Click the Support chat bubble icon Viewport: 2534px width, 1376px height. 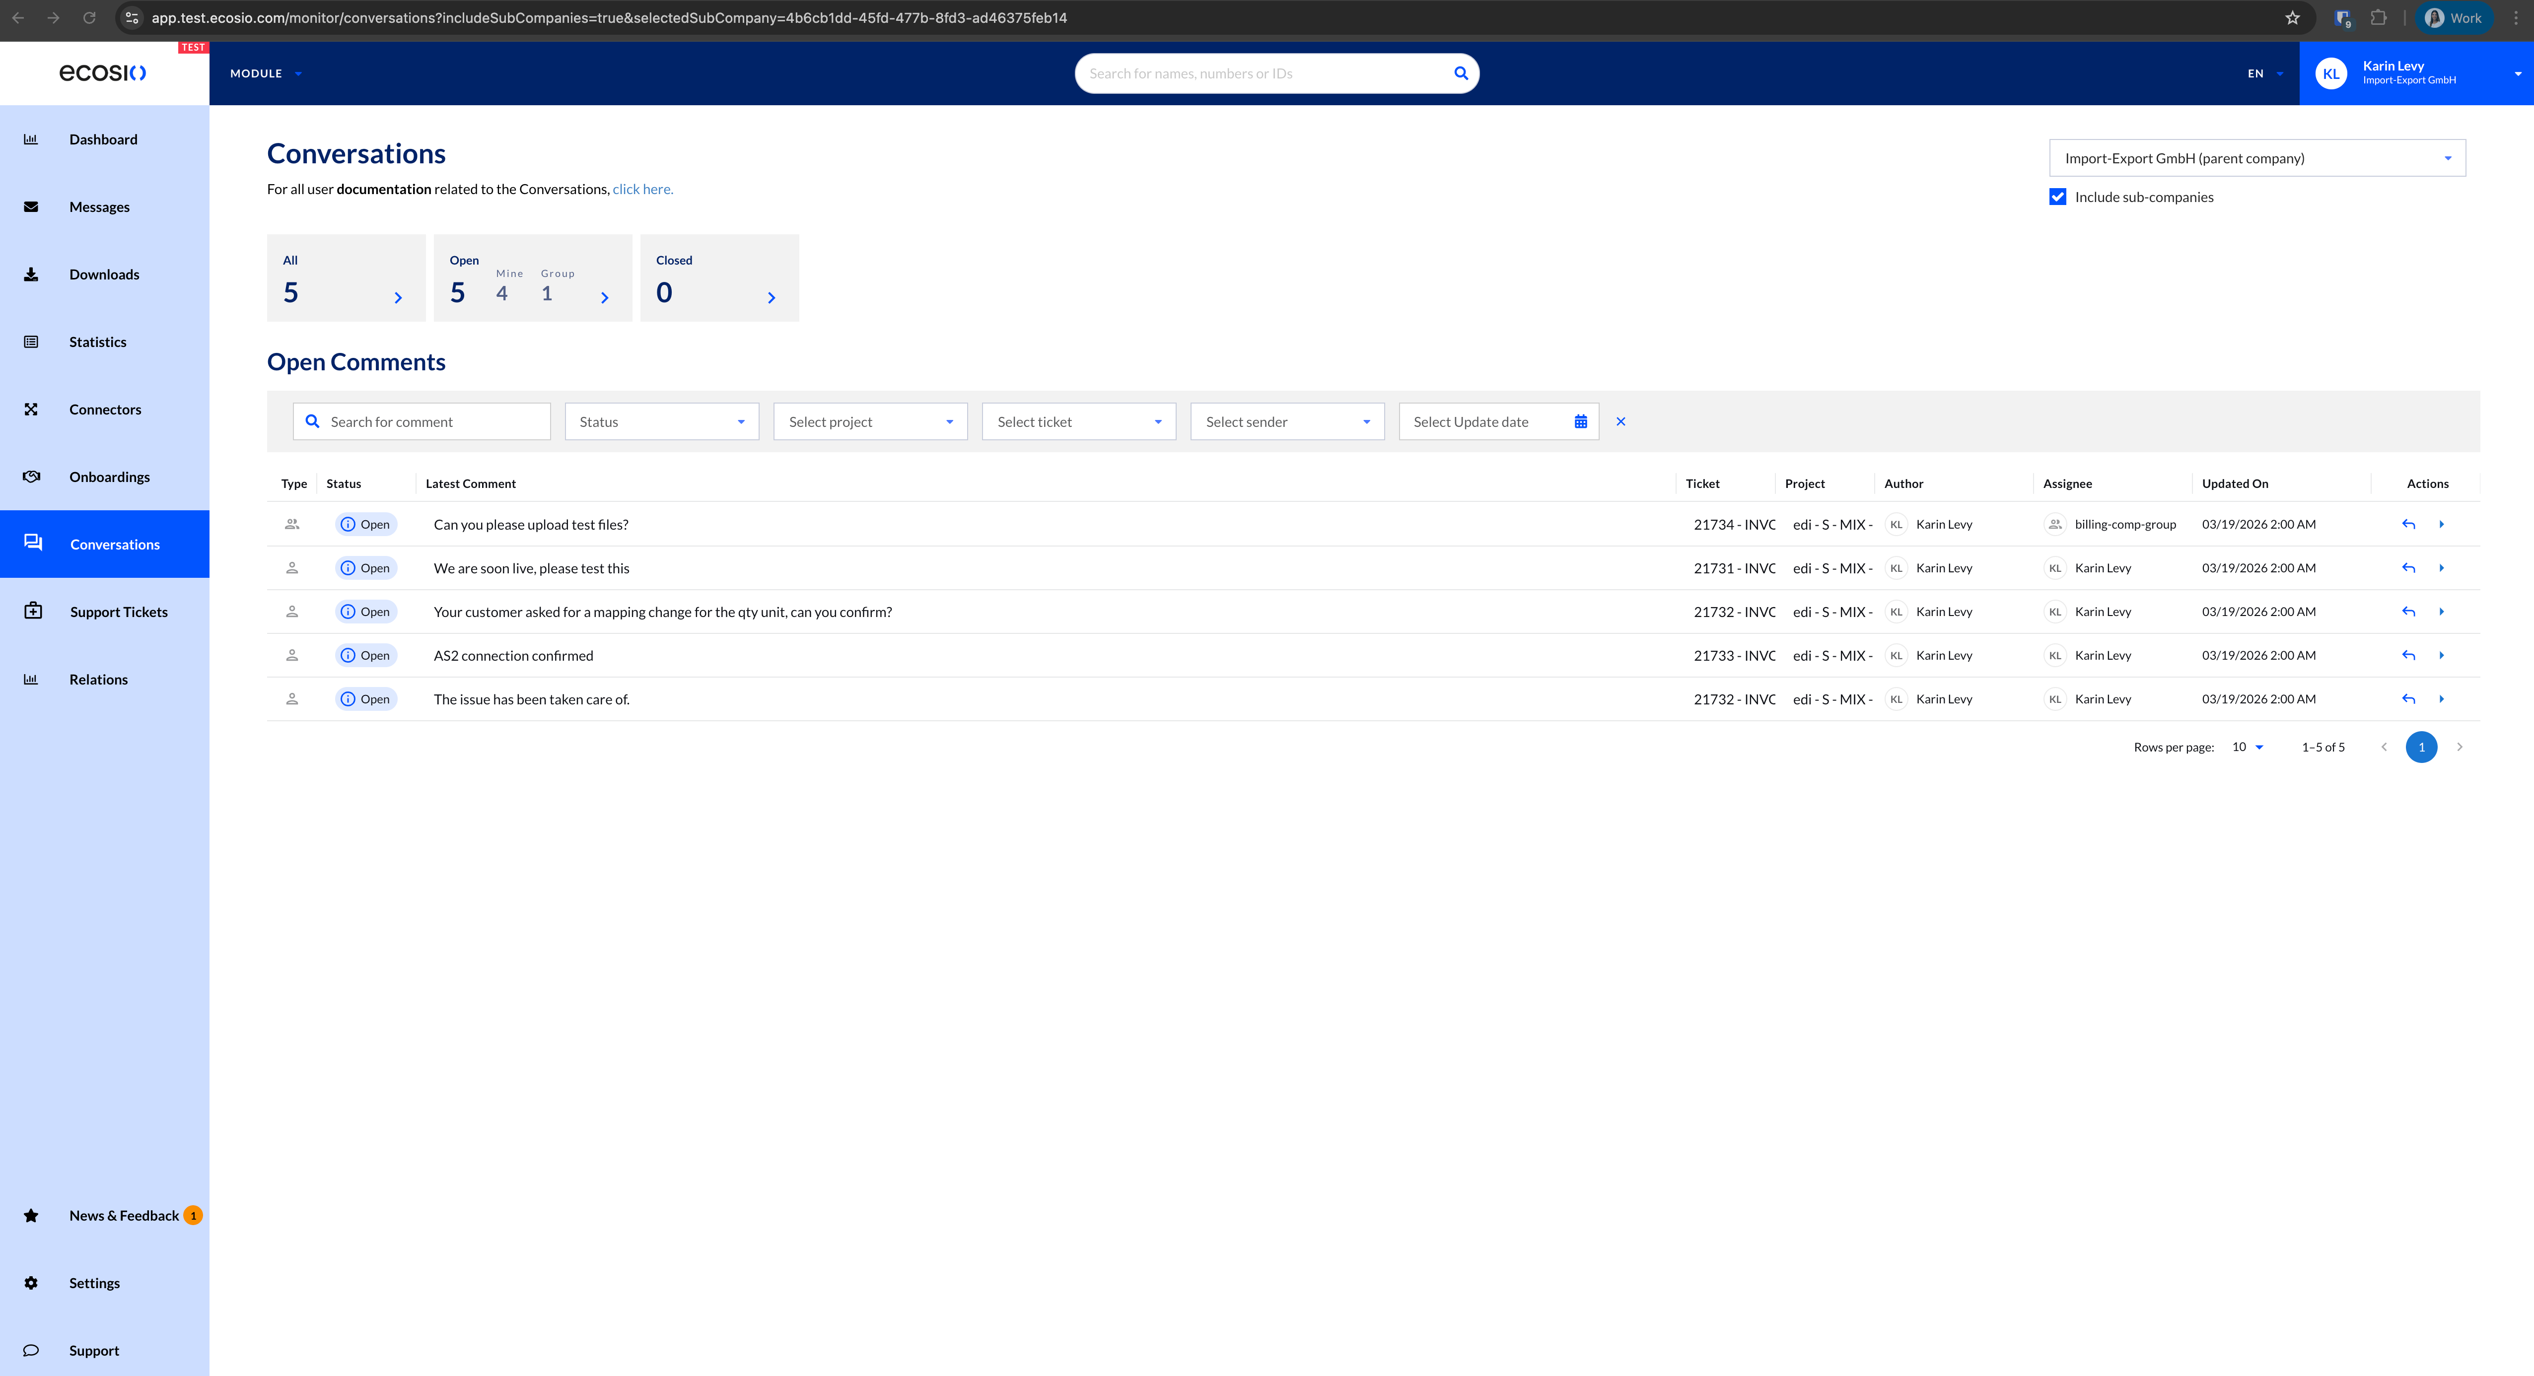click(30, 1350)
